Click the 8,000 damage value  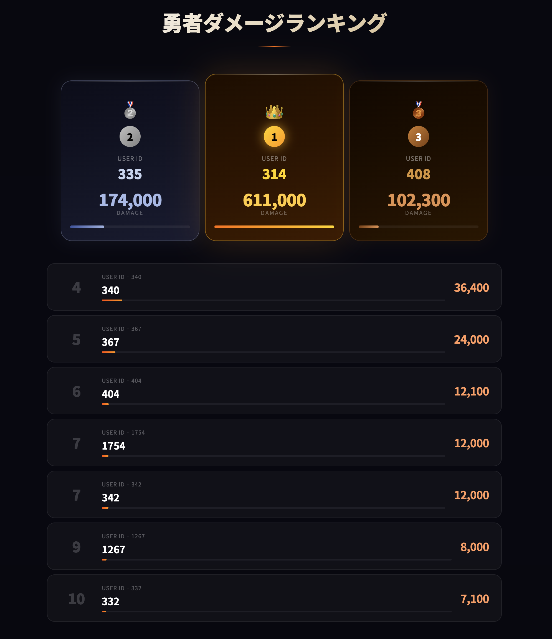click(x=475, y=547)
